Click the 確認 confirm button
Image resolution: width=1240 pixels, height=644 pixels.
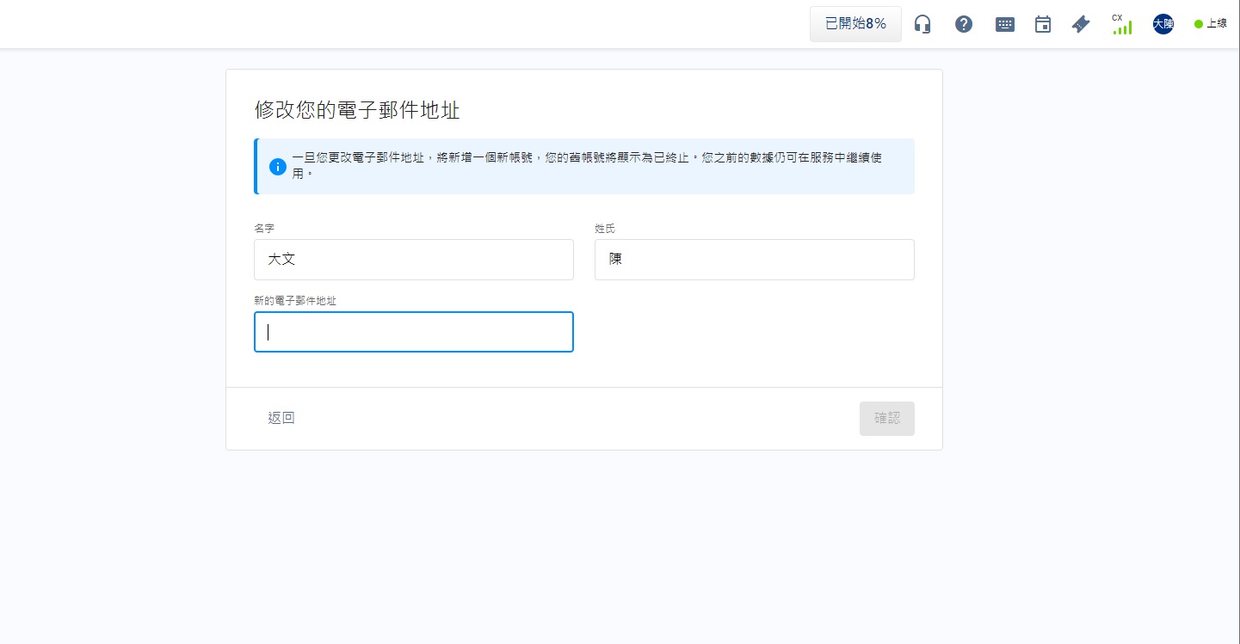887,419
